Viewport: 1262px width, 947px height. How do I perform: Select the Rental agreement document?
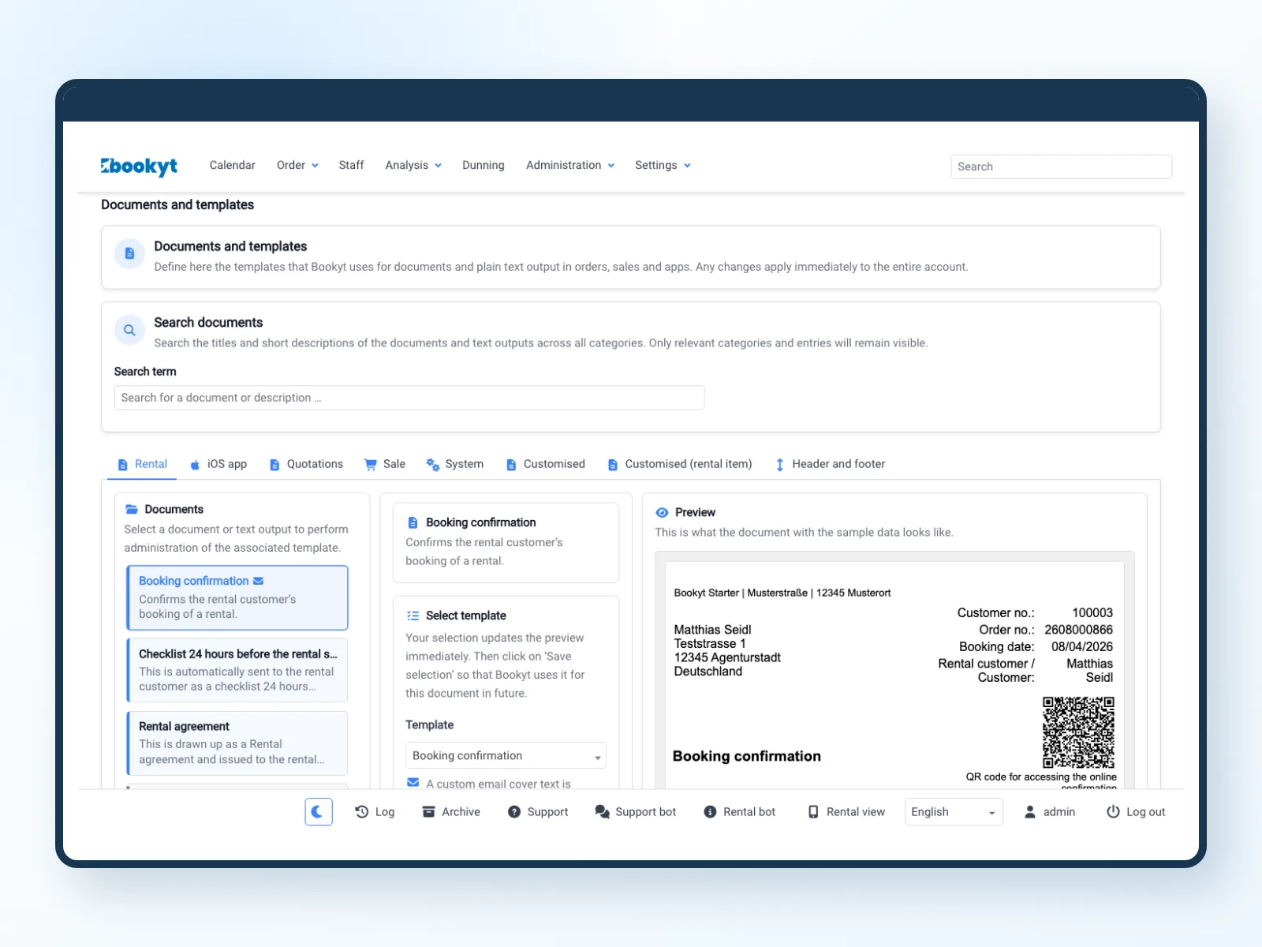(237, 743)
